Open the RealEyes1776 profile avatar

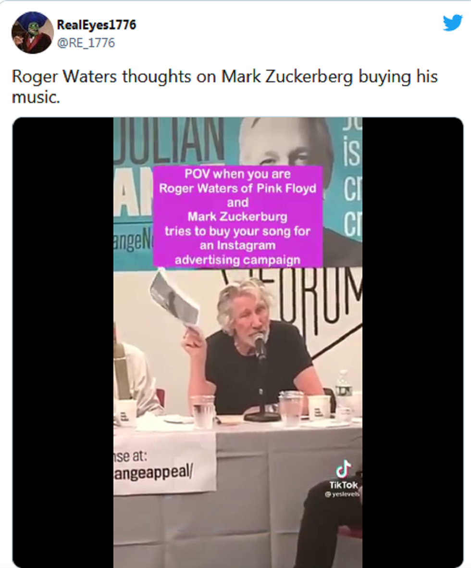[x=33, y=33]
